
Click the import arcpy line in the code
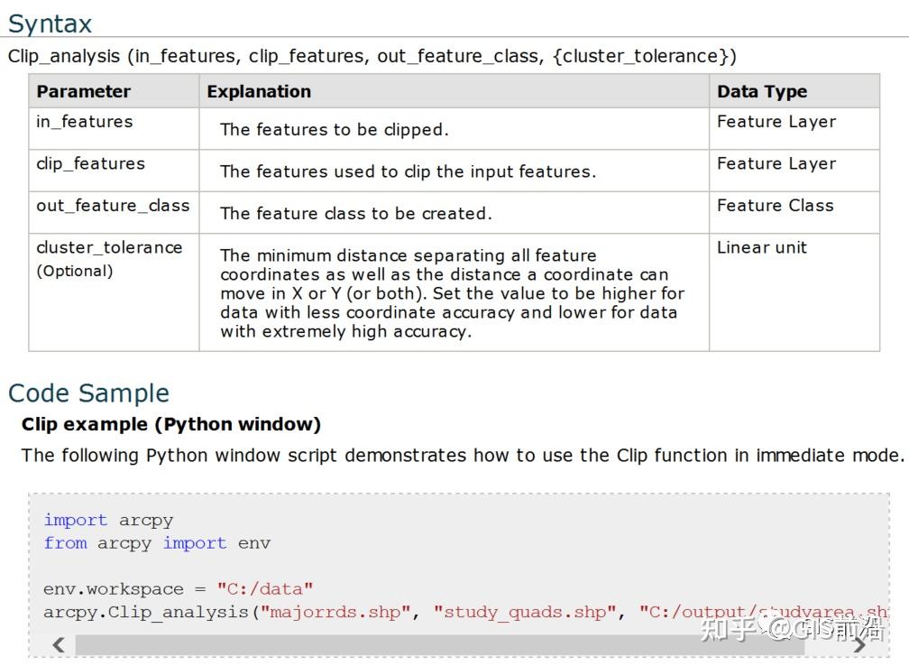tap(108, 520)
